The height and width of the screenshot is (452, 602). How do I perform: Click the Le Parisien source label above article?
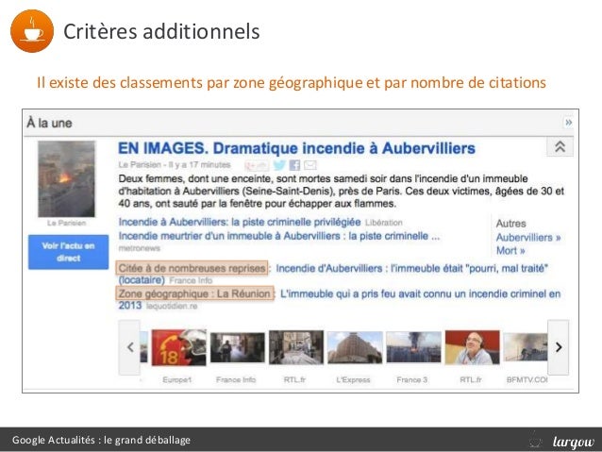140,165
